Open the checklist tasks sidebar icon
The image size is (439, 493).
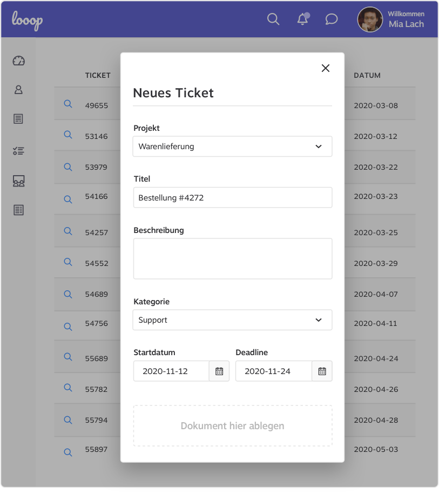click(x=19, y=151)
